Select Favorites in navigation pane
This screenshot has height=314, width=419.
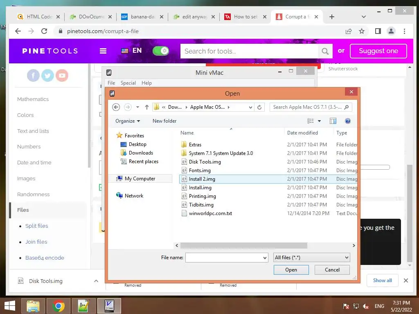[134, 135]
